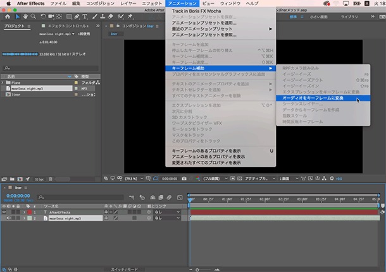The width and height of the screenshot is (386, 272).
Task: Select the Roto Brush tool
Action: (x=121, y=16)
